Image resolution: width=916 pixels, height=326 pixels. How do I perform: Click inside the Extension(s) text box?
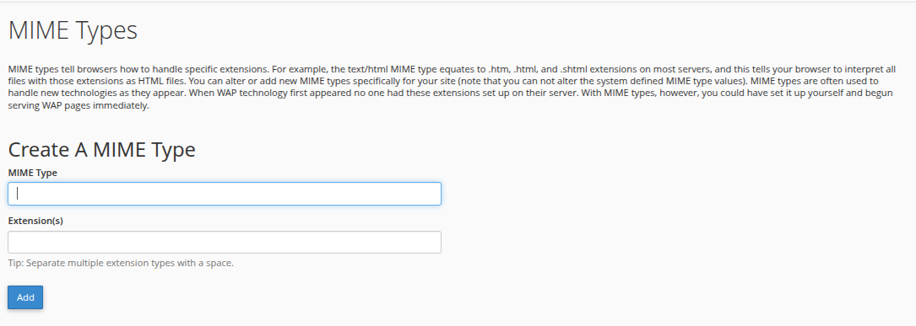click(x=225, y=242)
